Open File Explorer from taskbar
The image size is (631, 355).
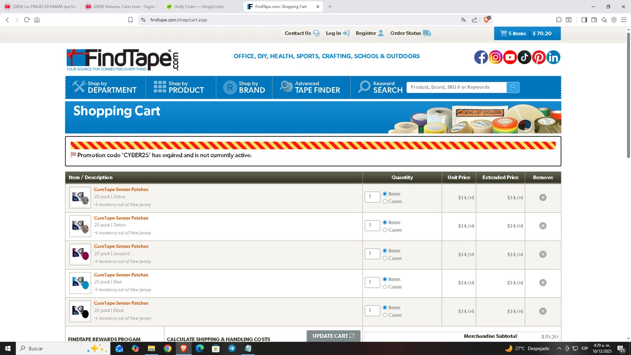tap(151, 348)
